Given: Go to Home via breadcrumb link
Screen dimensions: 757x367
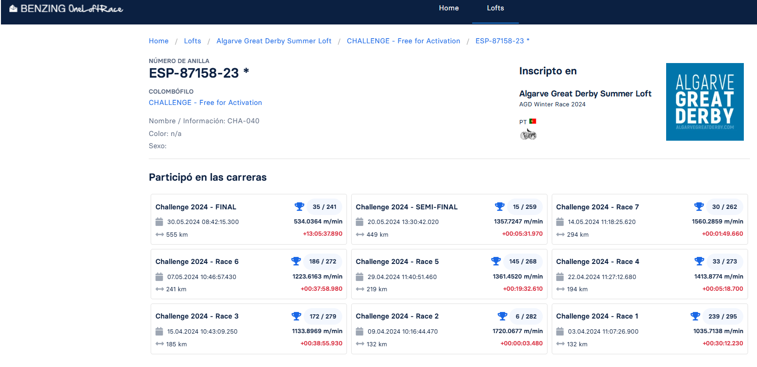Looking at the screenshot, I should coord(159,41).
